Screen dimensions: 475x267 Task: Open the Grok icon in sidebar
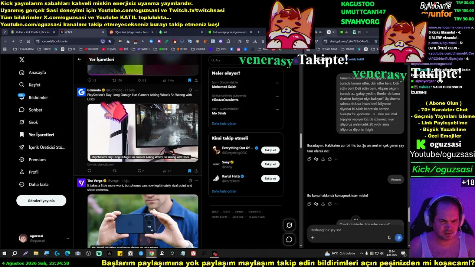coord(22,122)
